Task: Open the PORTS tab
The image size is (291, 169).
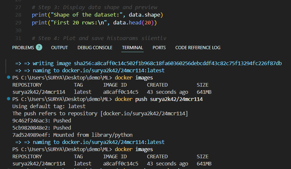Action: [x=159, y=48]
